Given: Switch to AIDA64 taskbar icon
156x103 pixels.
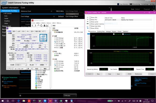Looking at the screenshot, I should pos(50,101).
